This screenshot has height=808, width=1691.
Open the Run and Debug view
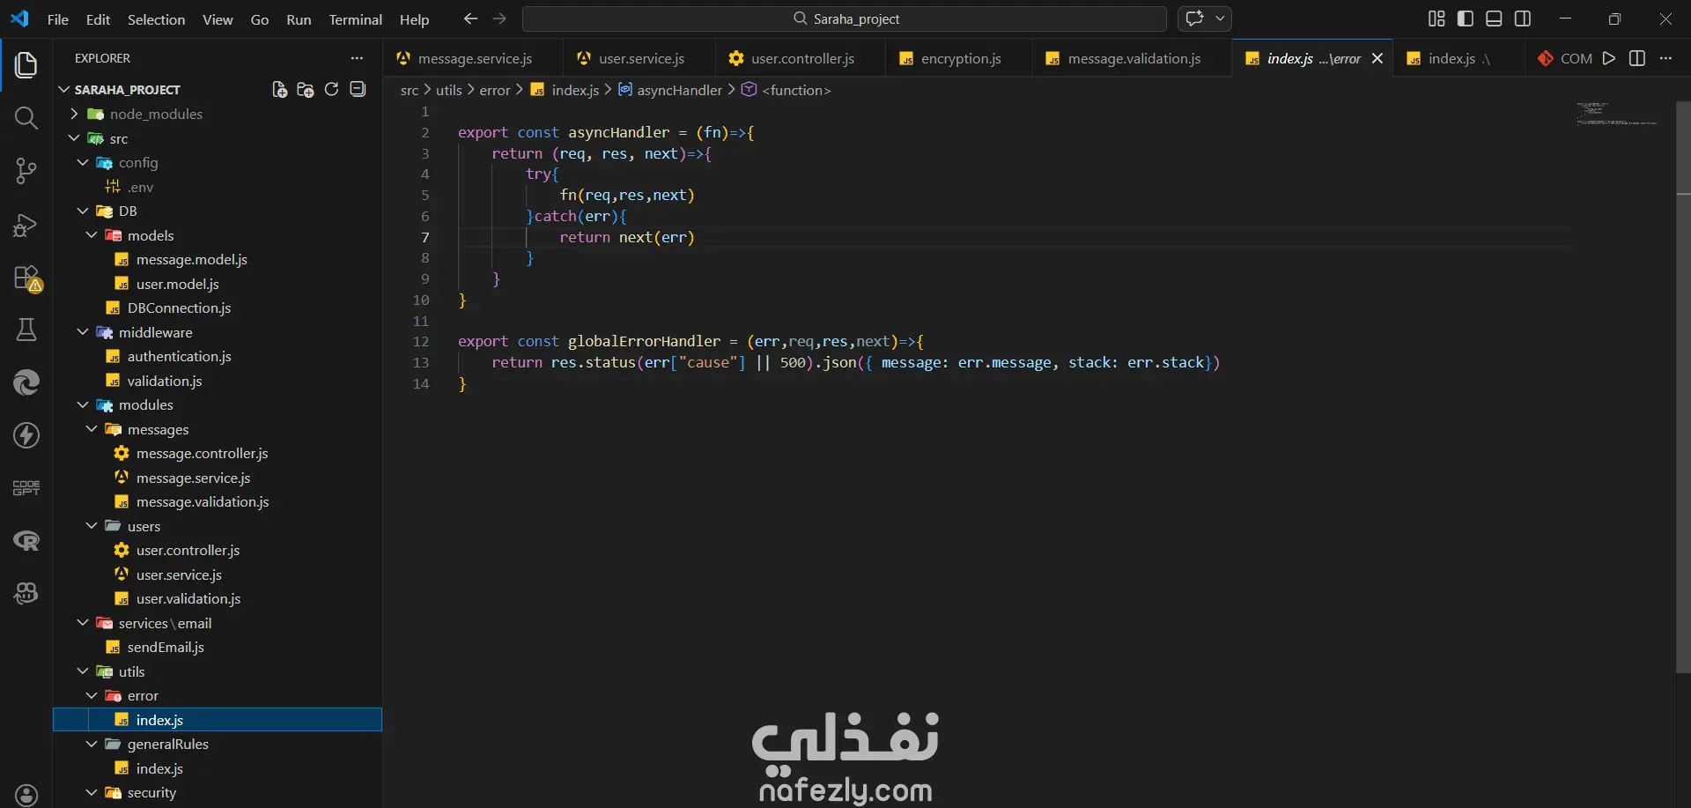point(26,225)
